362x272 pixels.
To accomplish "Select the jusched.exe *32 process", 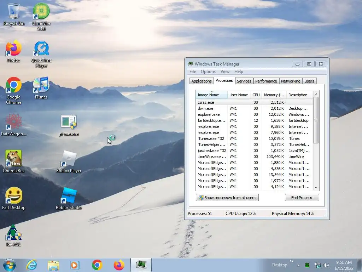I will click(x=254, y=150).
